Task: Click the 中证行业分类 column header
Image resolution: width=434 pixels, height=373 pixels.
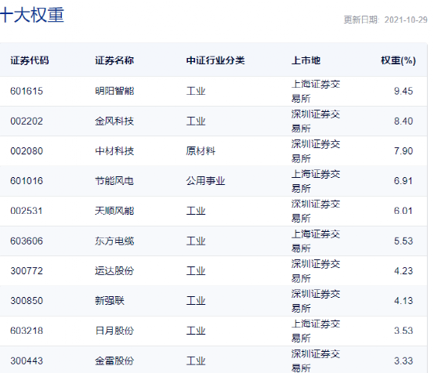Action: pyautogui.click(x=215, y=60)
